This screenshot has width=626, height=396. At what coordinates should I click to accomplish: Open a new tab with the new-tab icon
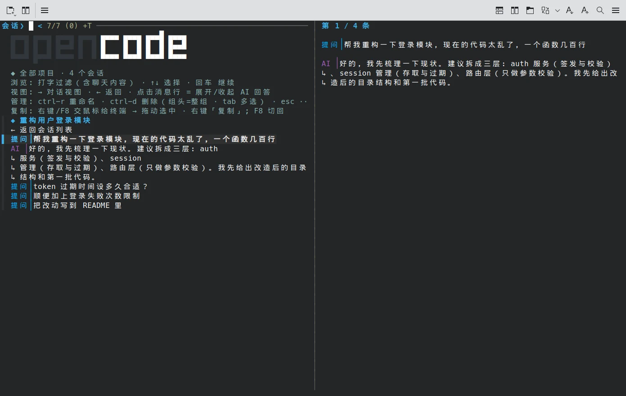pos(10,10)
